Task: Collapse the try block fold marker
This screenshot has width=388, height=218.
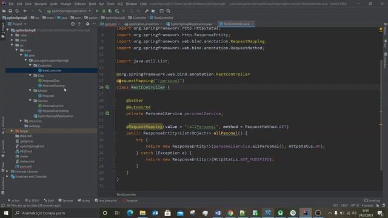Action: 115,140
